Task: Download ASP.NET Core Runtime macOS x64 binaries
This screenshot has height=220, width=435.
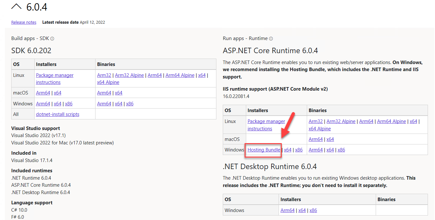Action: coord(330,139)
